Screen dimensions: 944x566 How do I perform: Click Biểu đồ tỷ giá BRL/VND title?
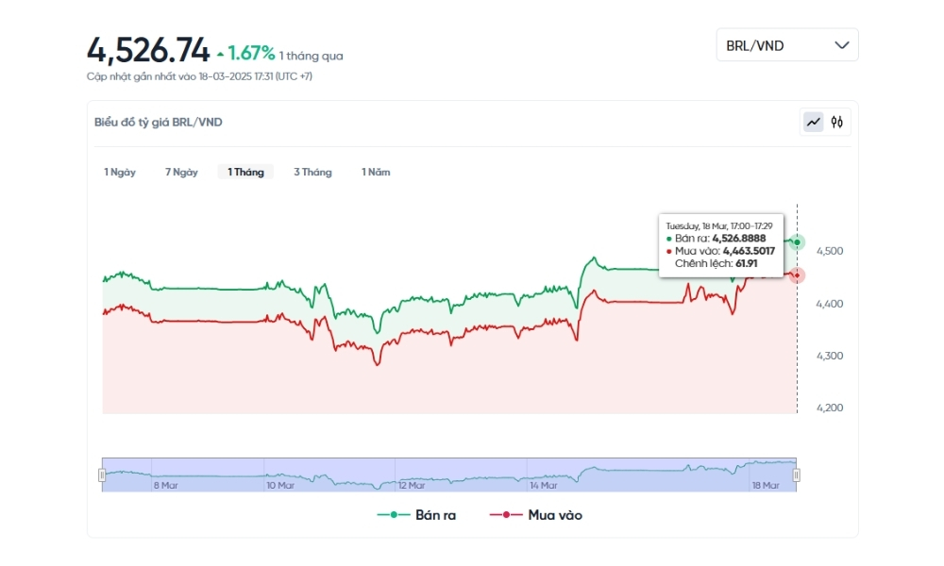click(159, 122)
